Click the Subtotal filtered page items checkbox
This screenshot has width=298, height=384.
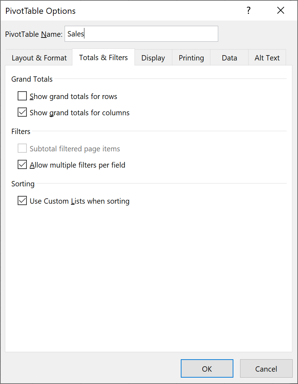[22, 148]
